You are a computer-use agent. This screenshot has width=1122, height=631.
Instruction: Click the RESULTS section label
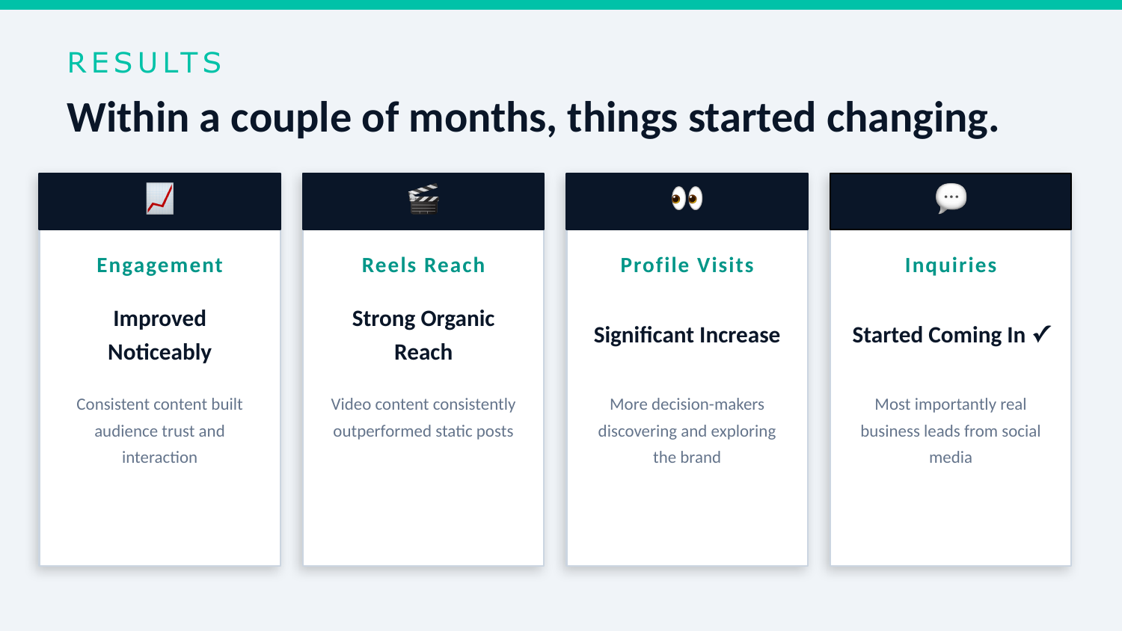click(x=145, y=63)
